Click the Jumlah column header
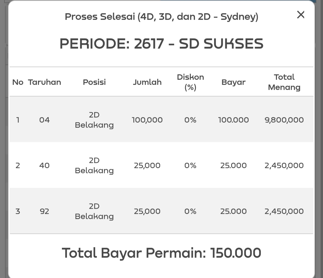 click(x=147, y=82)
